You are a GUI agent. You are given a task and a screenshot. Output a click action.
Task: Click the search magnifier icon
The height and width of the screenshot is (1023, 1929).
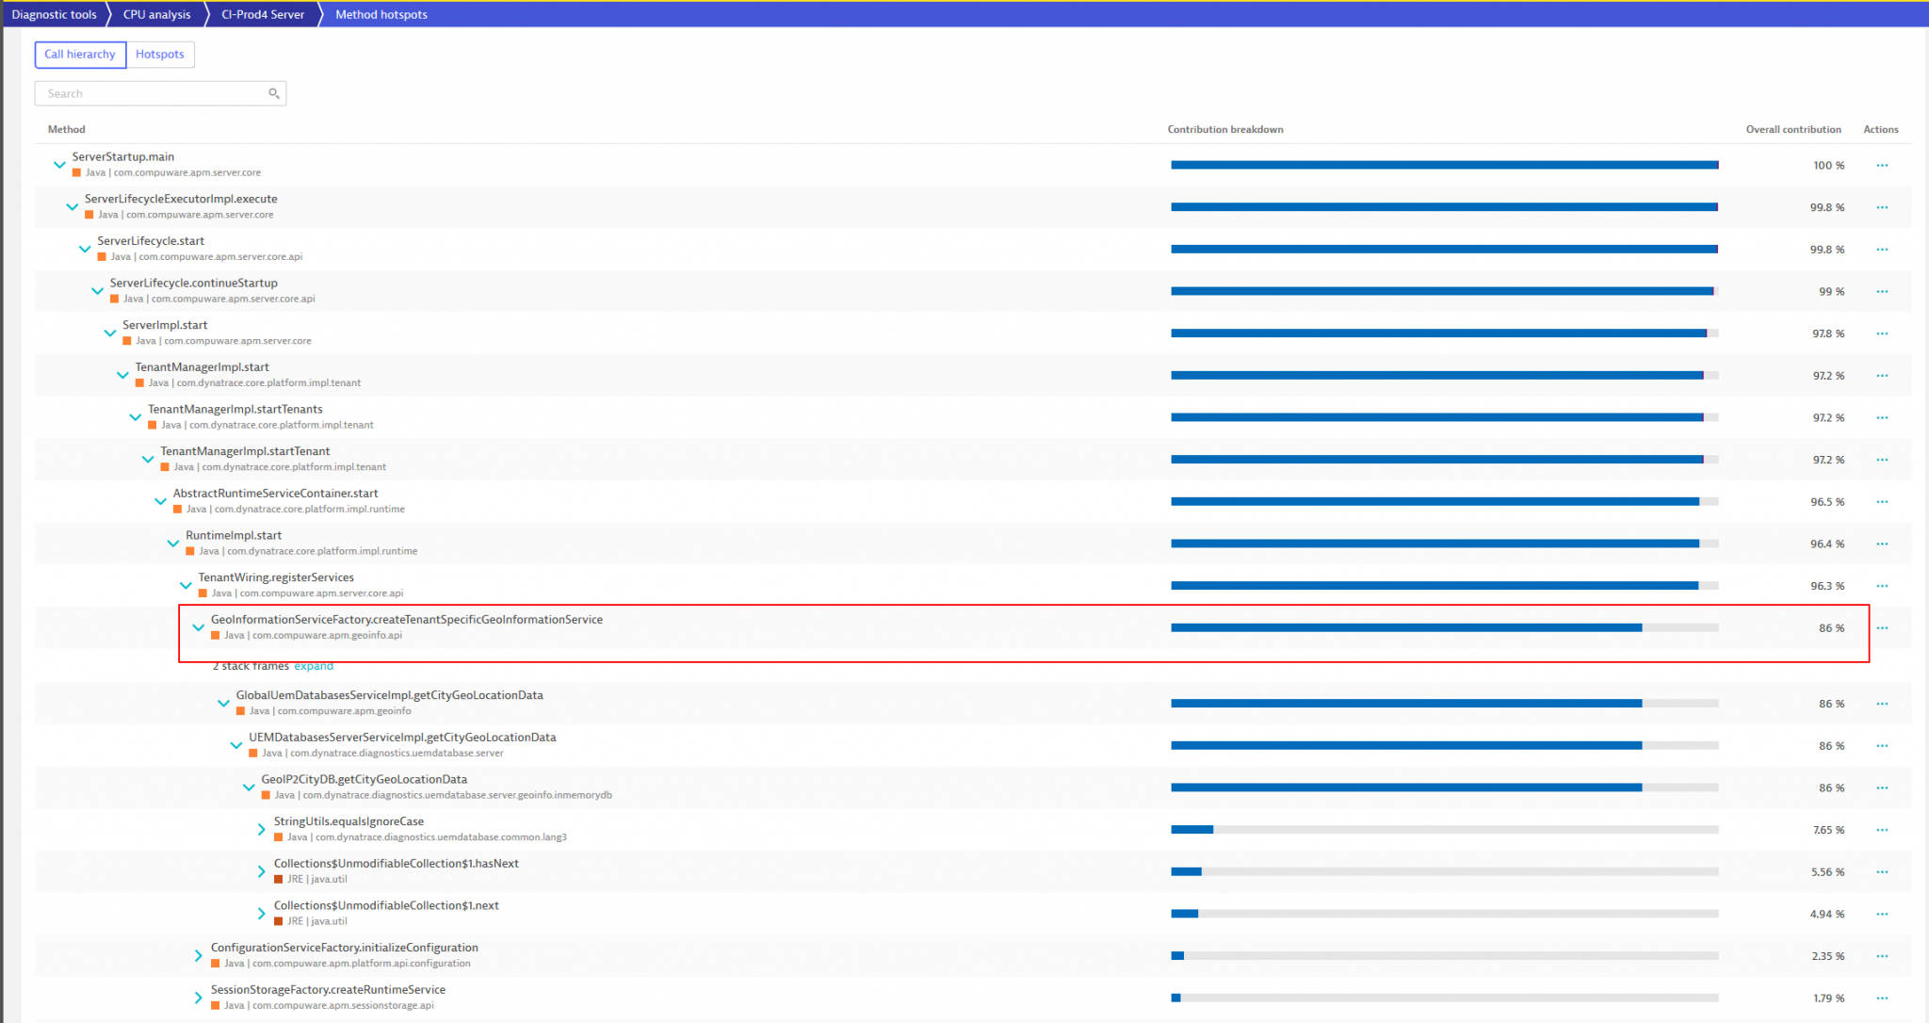point(273,93)
